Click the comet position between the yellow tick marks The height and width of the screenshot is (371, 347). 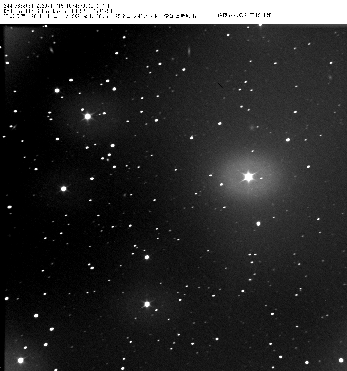[x=174, y=198]
